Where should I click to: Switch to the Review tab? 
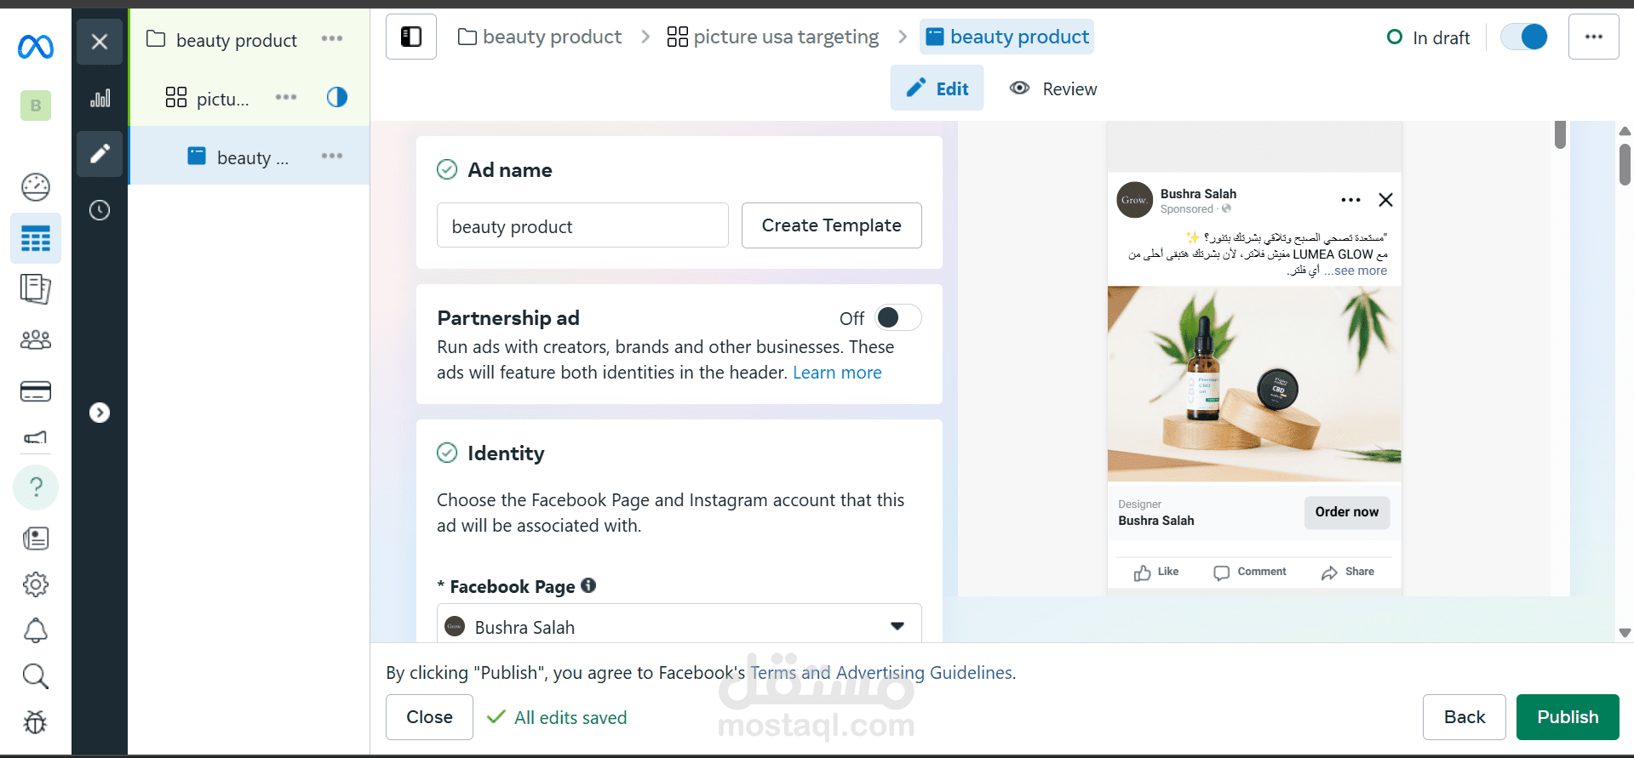[1053, 88]
